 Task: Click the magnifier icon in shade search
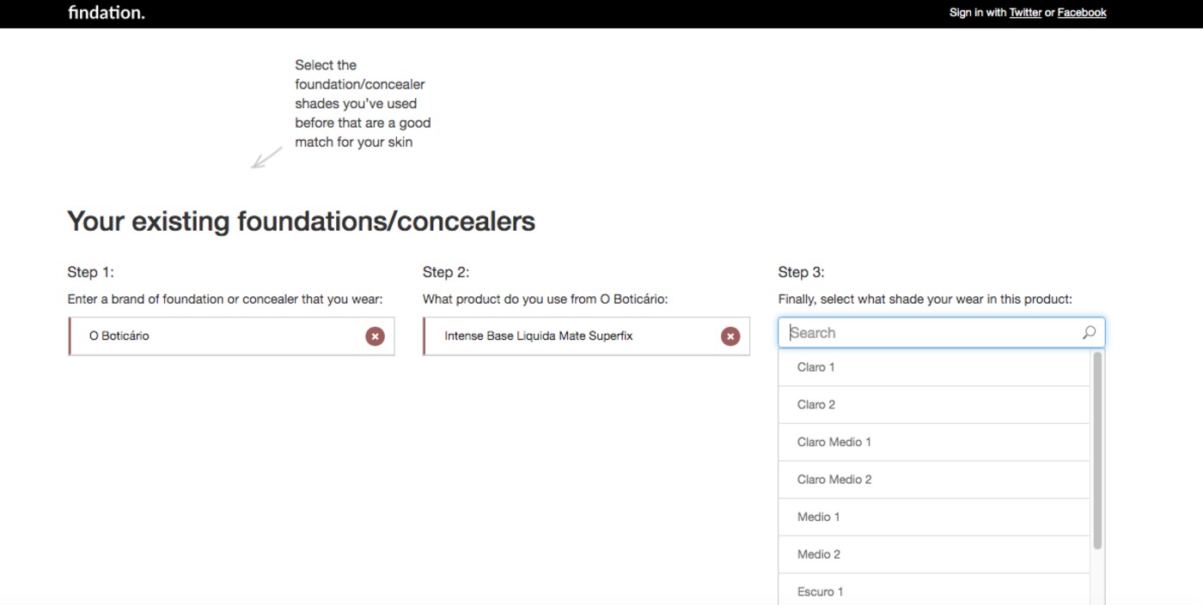tap(1089, 333)
